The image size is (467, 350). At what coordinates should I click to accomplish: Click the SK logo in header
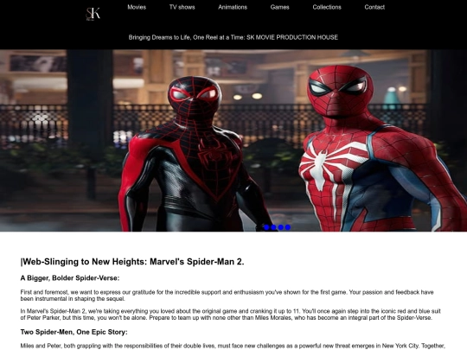click(x=93, y=14)
